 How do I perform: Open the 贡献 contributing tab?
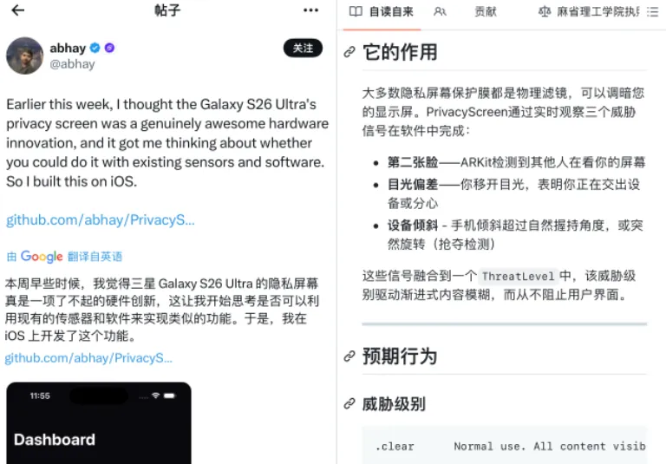click(x=486, y=12)
